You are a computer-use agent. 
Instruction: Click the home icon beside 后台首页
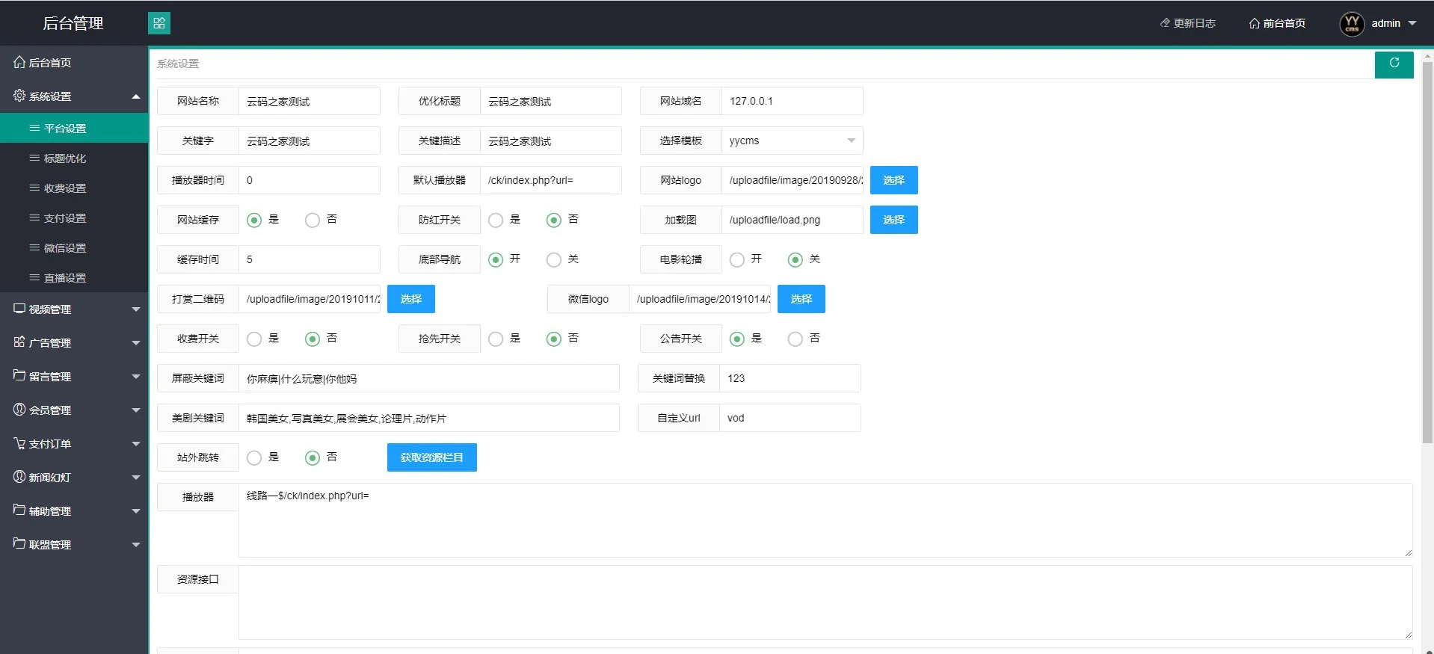19,63
